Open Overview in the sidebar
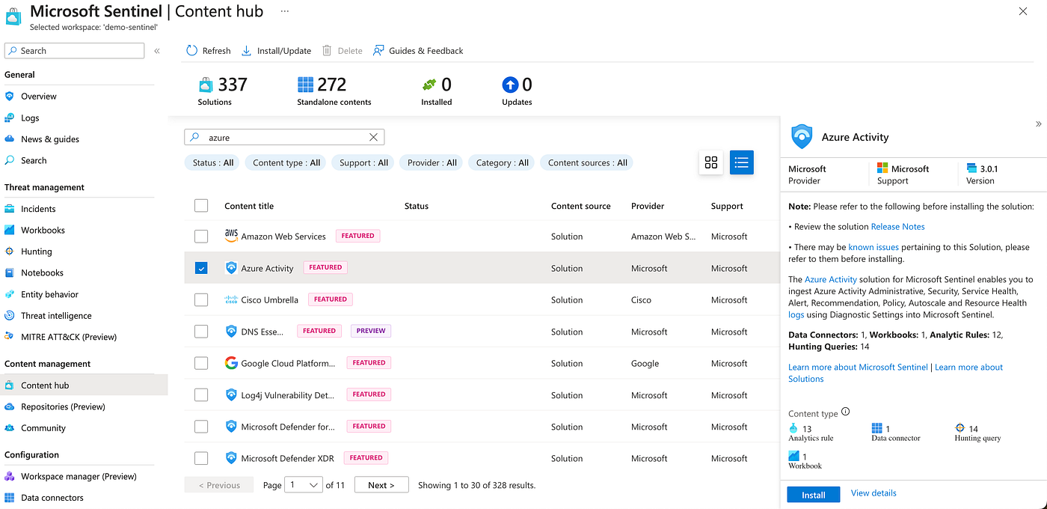Image resolution: width=1047 pixels, height=509 pixels. (39, 96)
